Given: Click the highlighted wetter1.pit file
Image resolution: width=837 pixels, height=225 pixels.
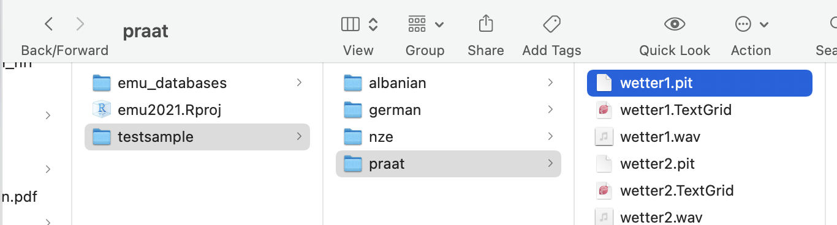Looking at the screenshot, I should (699, 83).
